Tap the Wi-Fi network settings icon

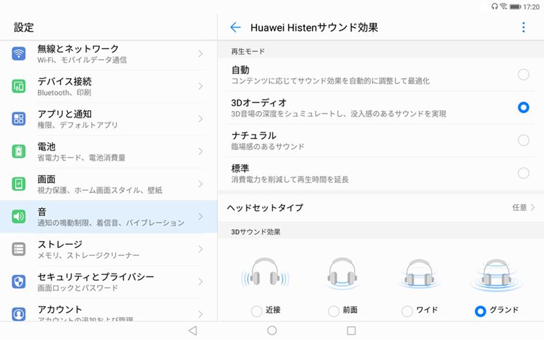click(19, 54)
